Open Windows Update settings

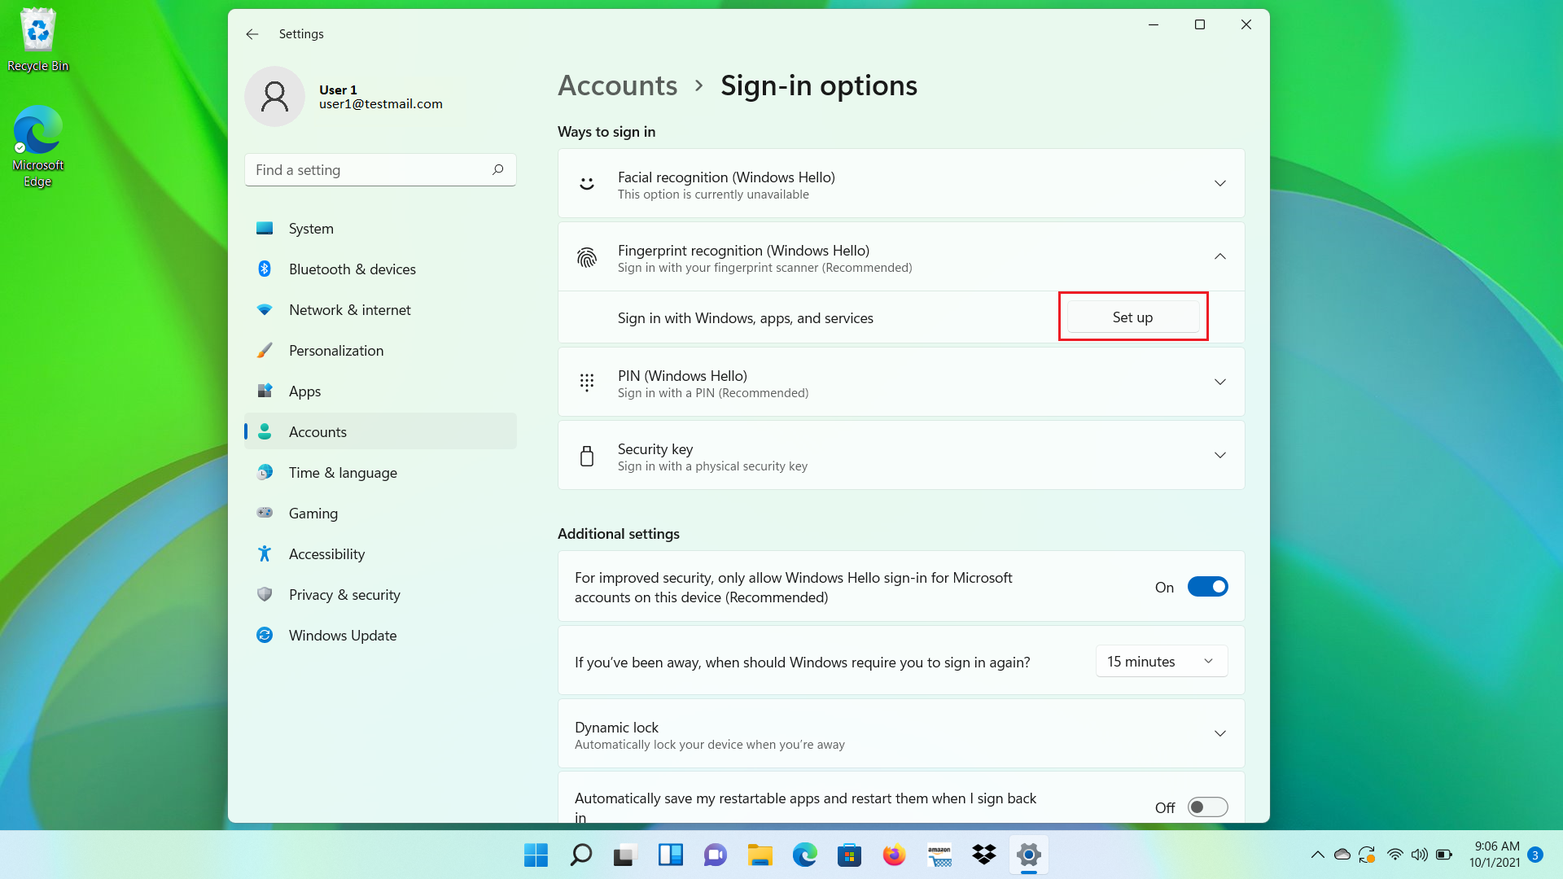coord(343,635)
